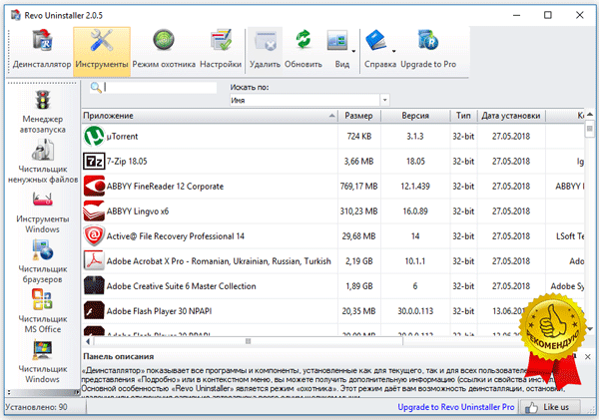Screen dimensions: 599x420
Task: Select the µTorrent application icon
Action: pyautogui.click(x=94, y=137)
